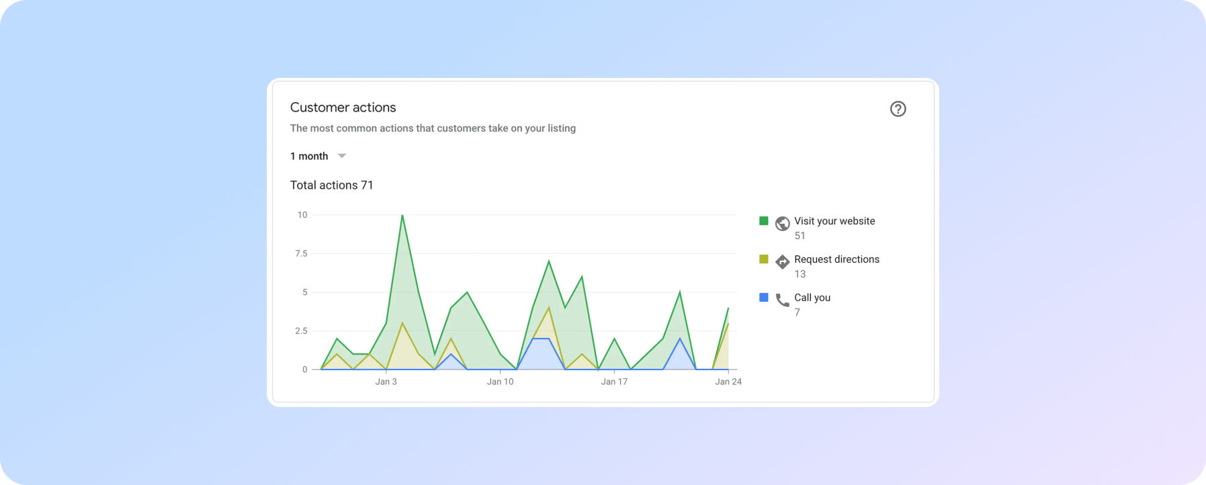Screen dimensions: 1206x485
Task: Click the Jan 10 axis label
Action: [500, 382]
